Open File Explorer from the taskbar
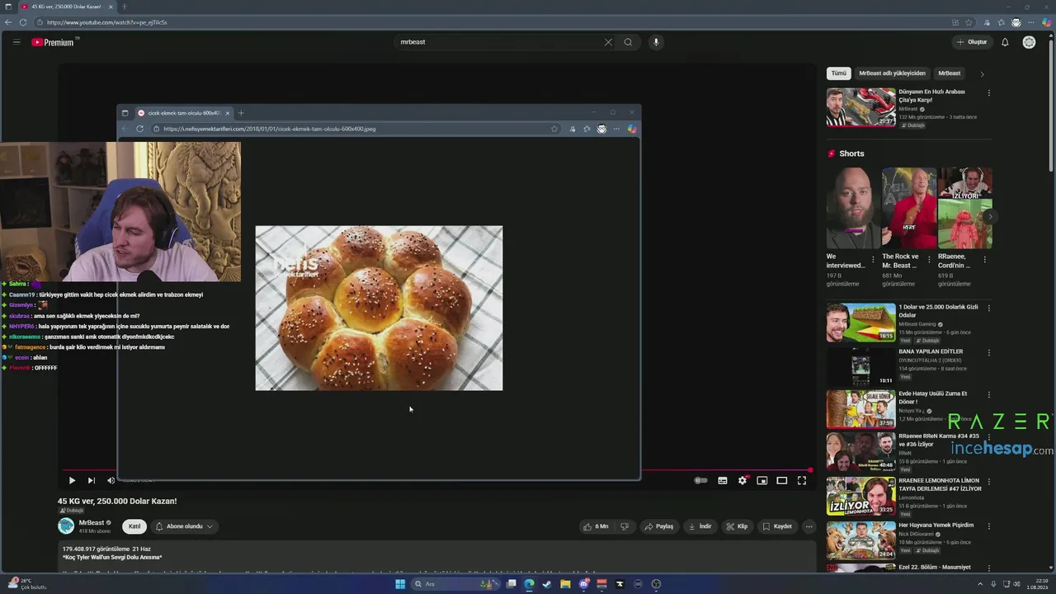The image size is (1056, 594). click(x=565, y=584)
